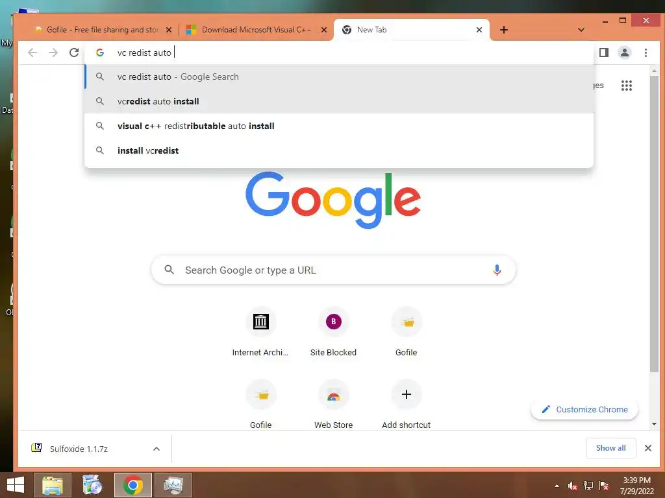Open Chrome three-dot menu

click(x=646, y=53)
